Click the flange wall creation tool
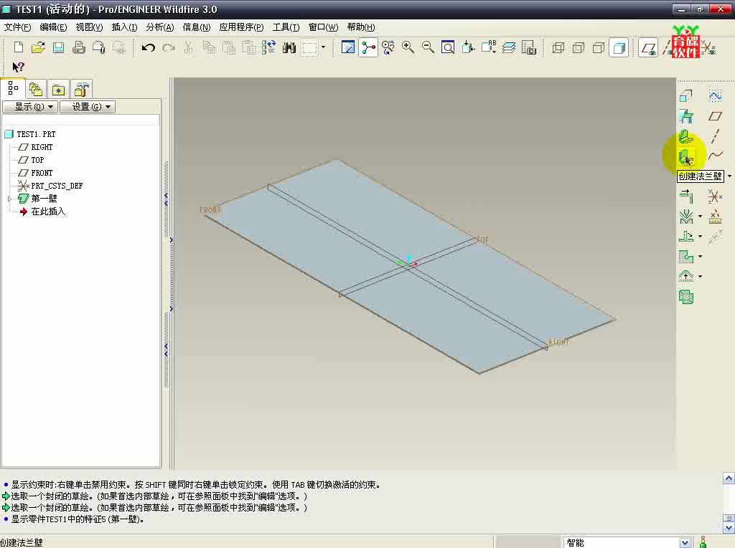Screen dimensions: 735x548 click(685, 156)
